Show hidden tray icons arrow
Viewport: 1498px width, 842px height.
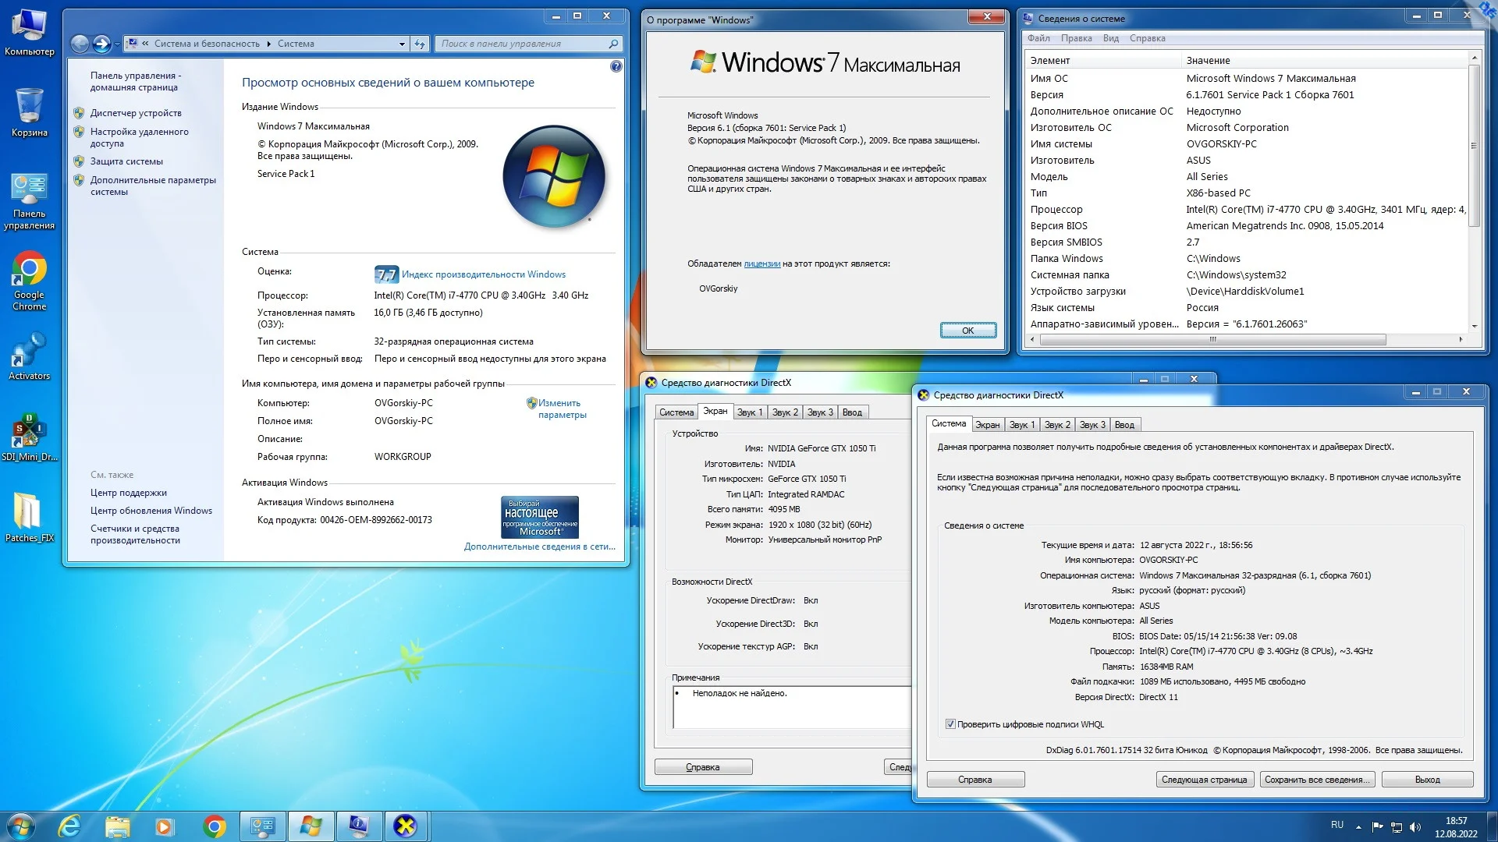(x=1358, y=826)
